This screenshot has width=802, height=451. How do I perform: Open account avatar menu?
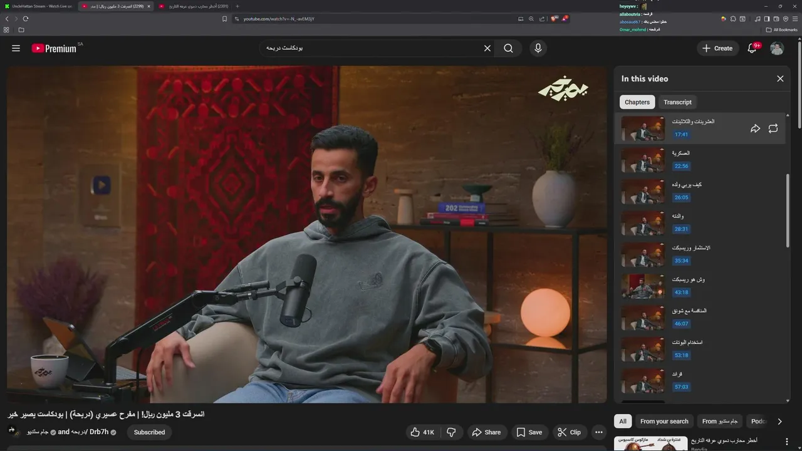click(777, 48)
